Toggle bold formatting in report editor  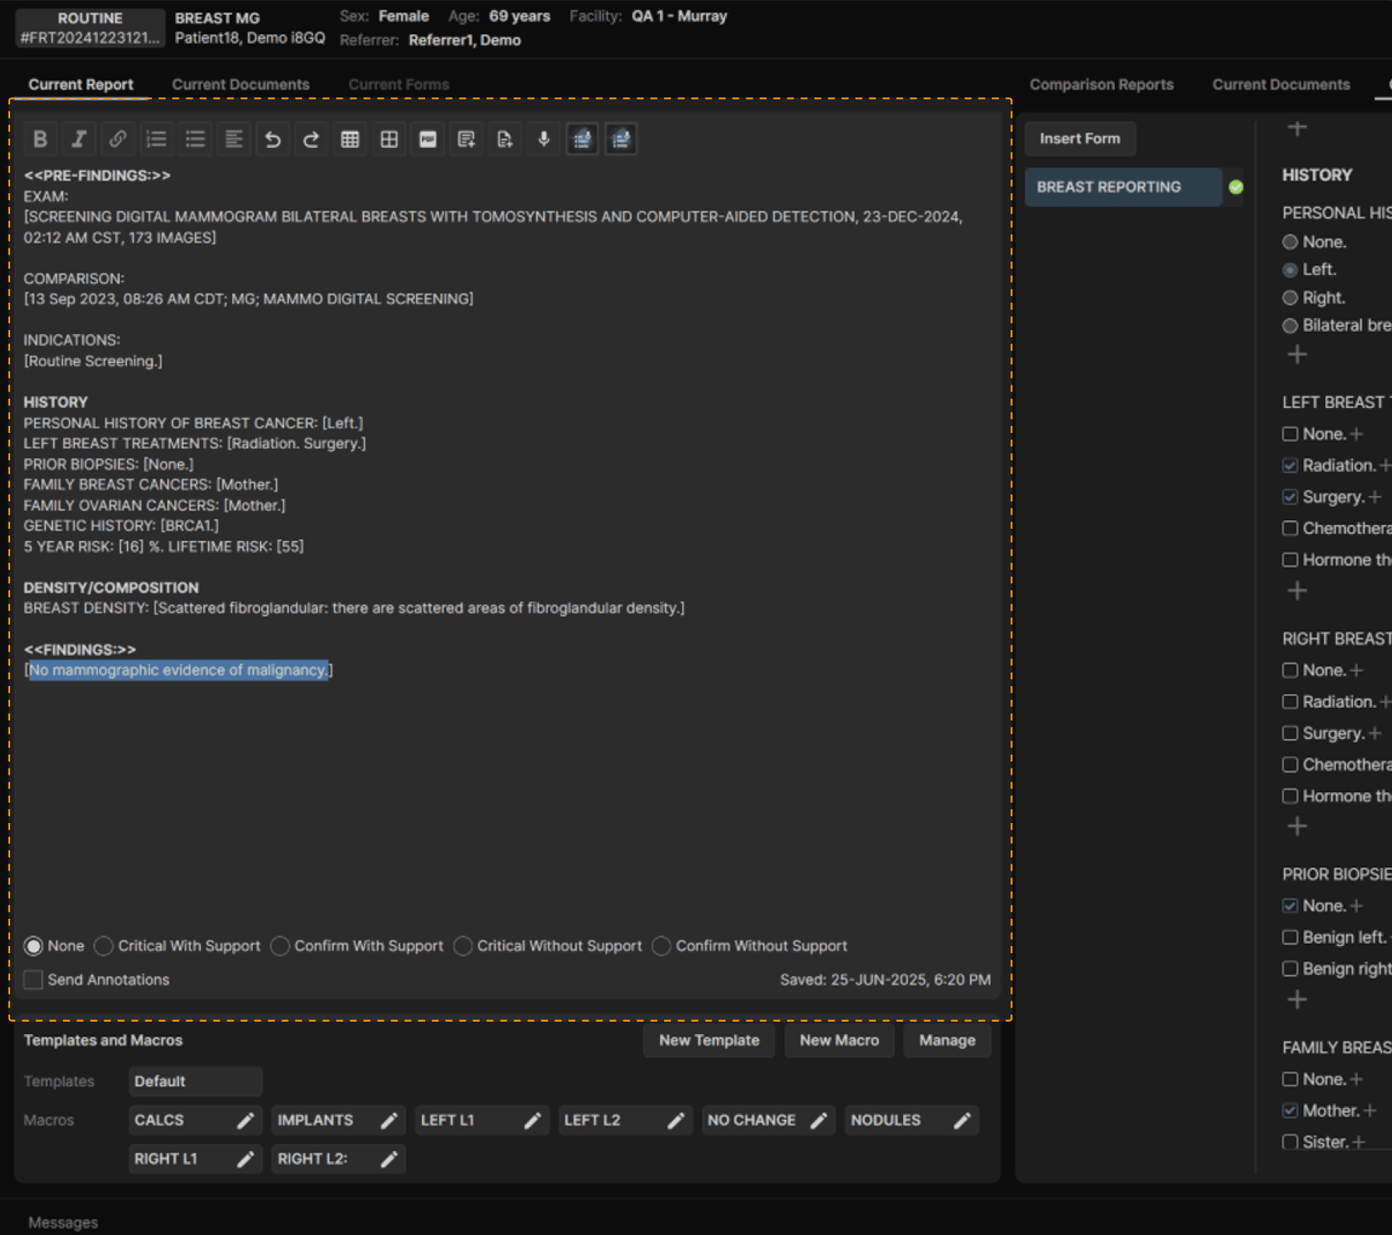40,139
